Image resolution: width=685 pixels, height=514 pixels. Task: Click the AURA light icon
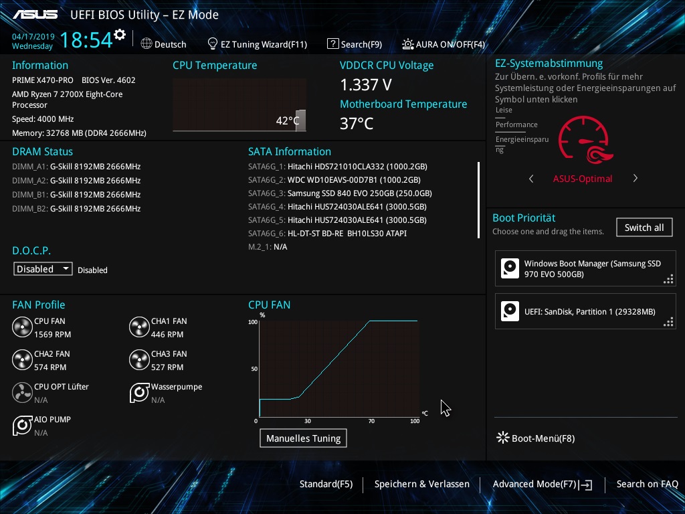coord(407,44)
